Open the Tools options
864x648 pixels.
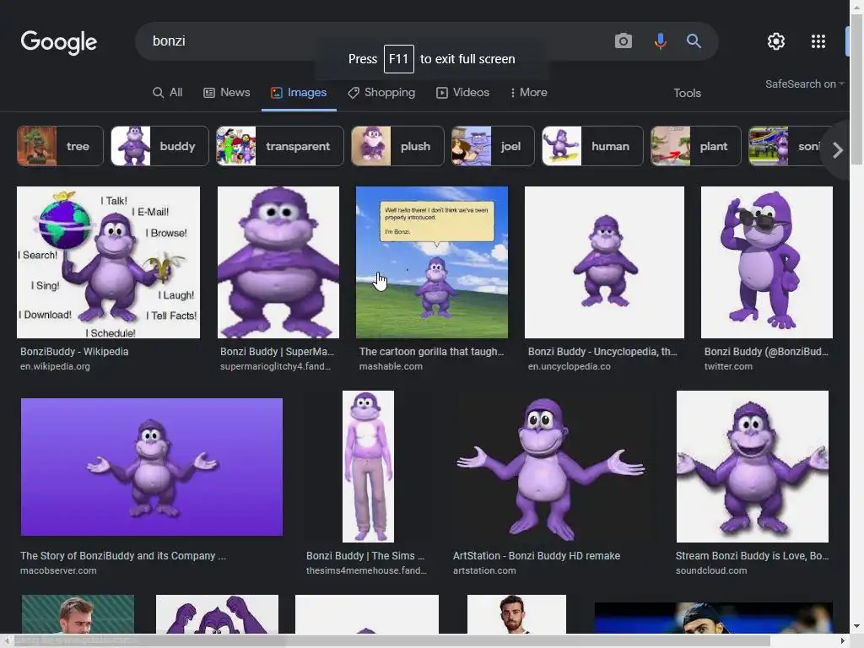687,93
